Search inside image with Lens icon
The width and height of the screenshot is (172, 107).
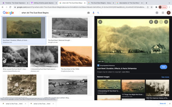click(151, 22)
